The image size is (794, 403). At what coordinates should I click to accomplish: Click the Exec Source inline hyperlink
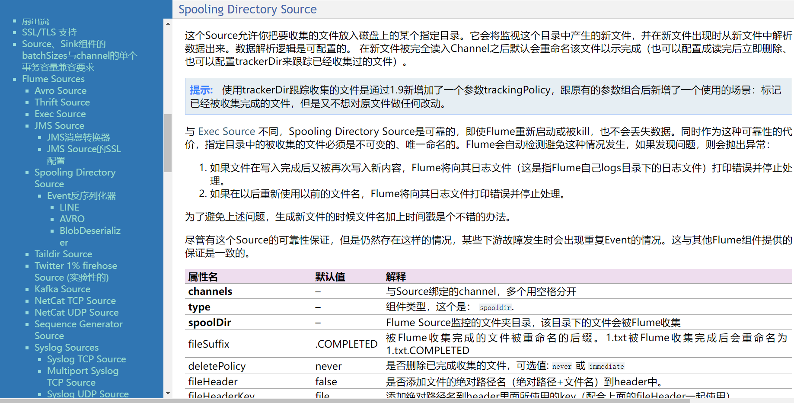click(226, 131)
